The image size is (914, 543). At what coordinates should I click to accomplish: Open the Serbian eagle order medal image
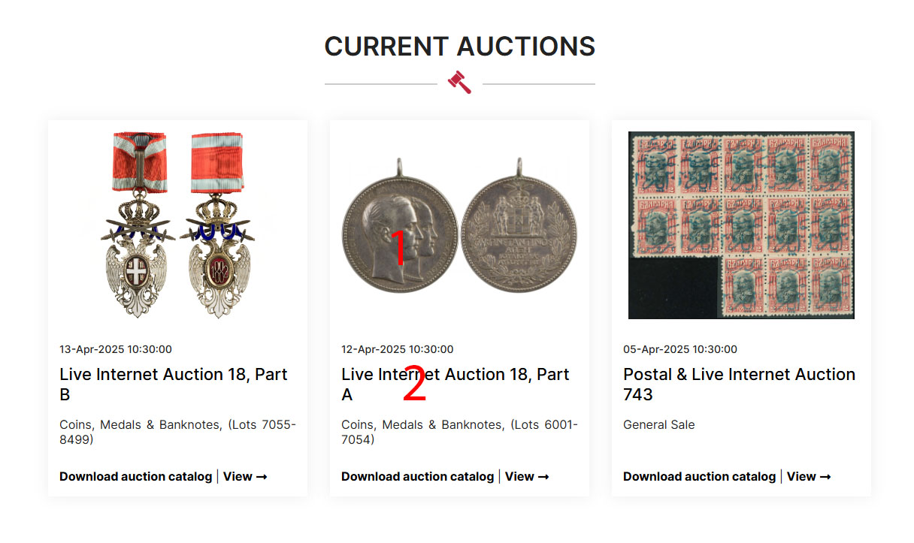point(177,225)
